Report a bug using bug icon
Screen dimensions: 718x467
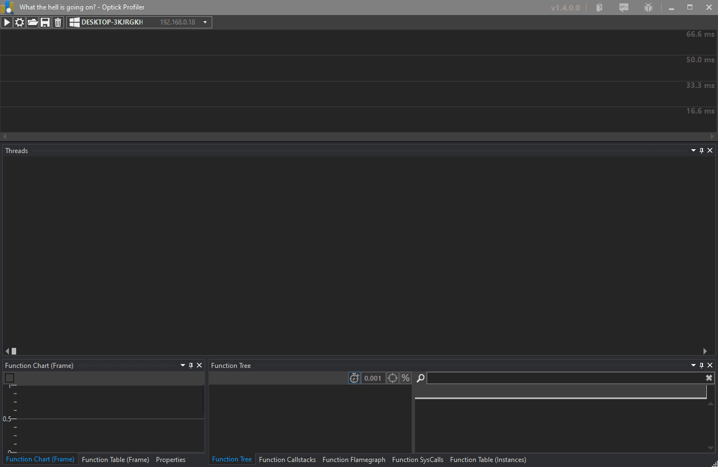648,8
